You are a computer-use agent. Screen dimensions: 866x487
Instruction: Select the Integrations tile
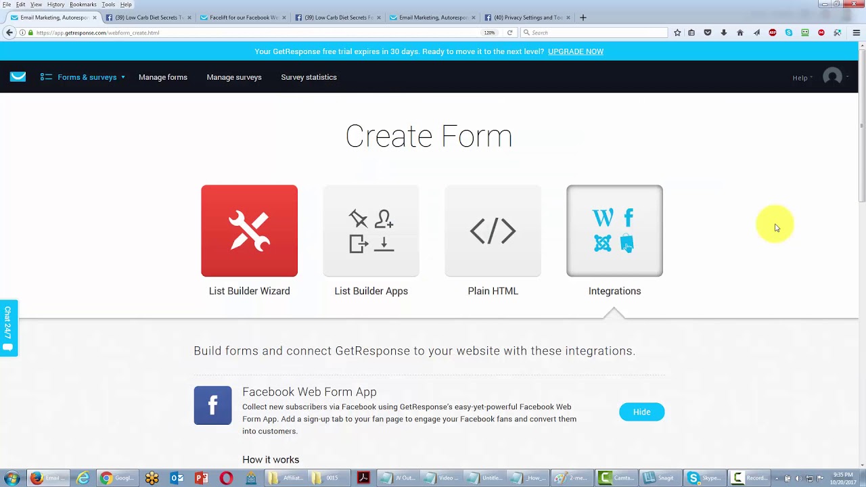[x=614, y=231]
